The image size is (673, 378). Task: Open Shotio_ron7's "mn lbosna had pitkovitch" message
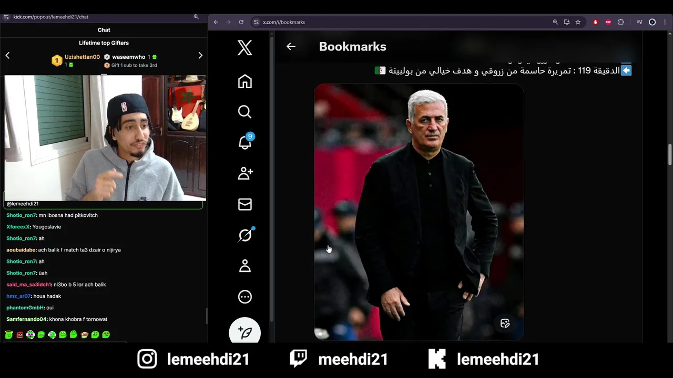click(52, 215)
